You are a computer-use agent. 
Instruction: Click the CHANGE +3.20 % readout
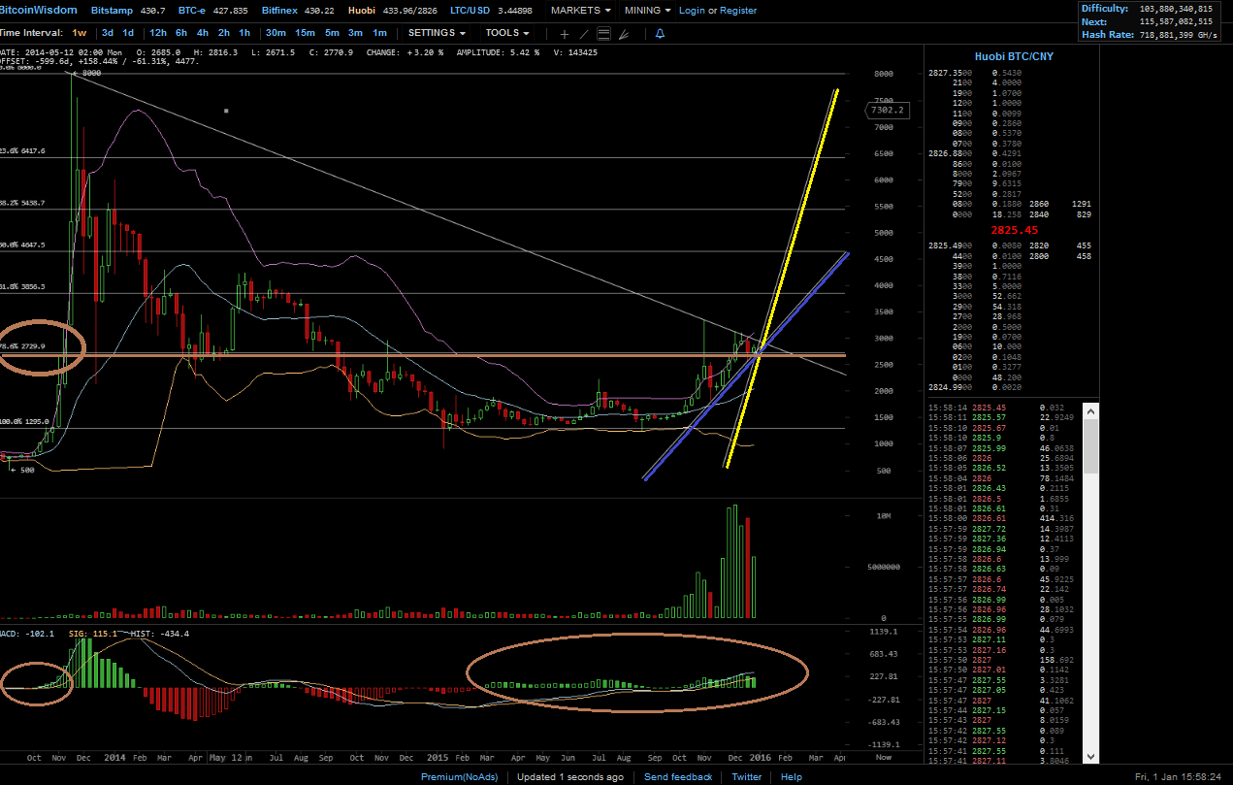point(405,52)
